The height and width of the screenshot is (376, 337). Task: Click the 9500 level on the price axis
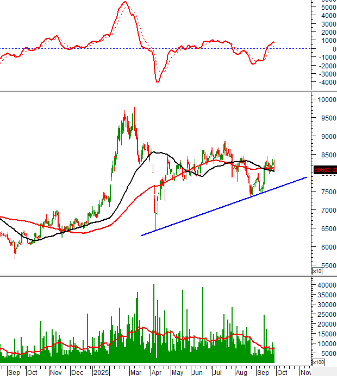tap(329, 118)
